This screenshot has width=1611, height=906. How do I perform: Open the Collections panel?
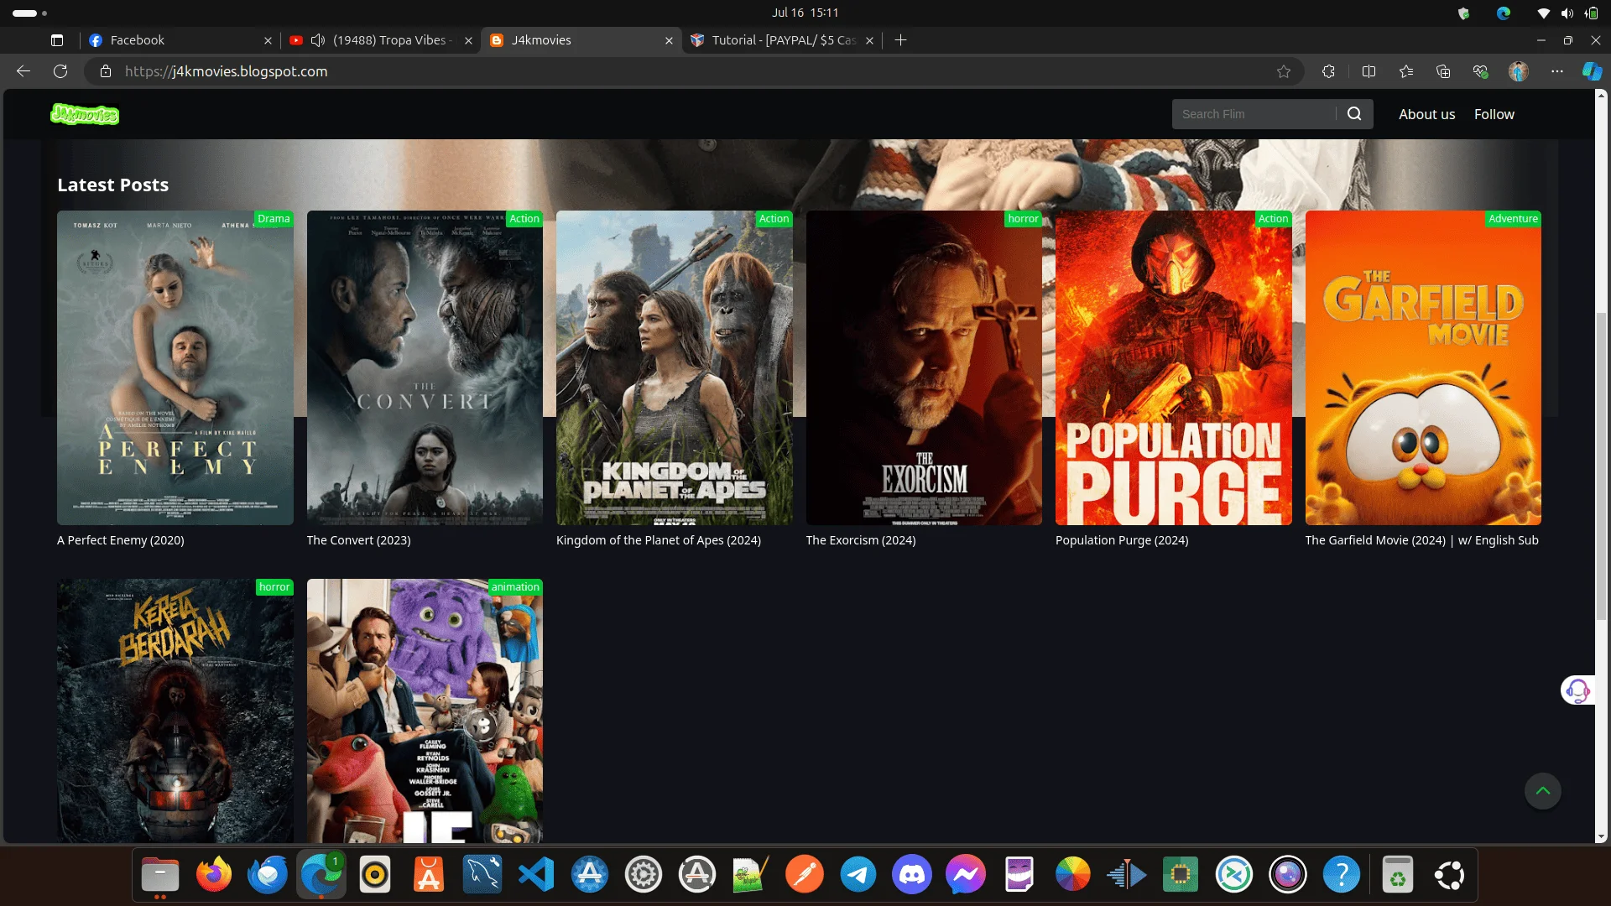[x=1444, y=71]
